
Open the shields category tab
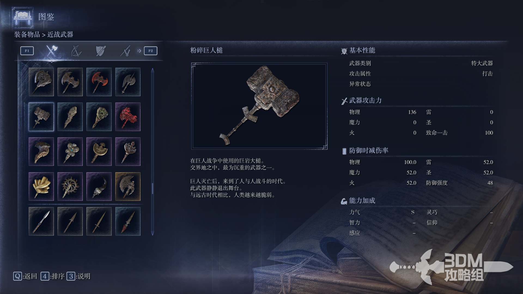point(101,51)
